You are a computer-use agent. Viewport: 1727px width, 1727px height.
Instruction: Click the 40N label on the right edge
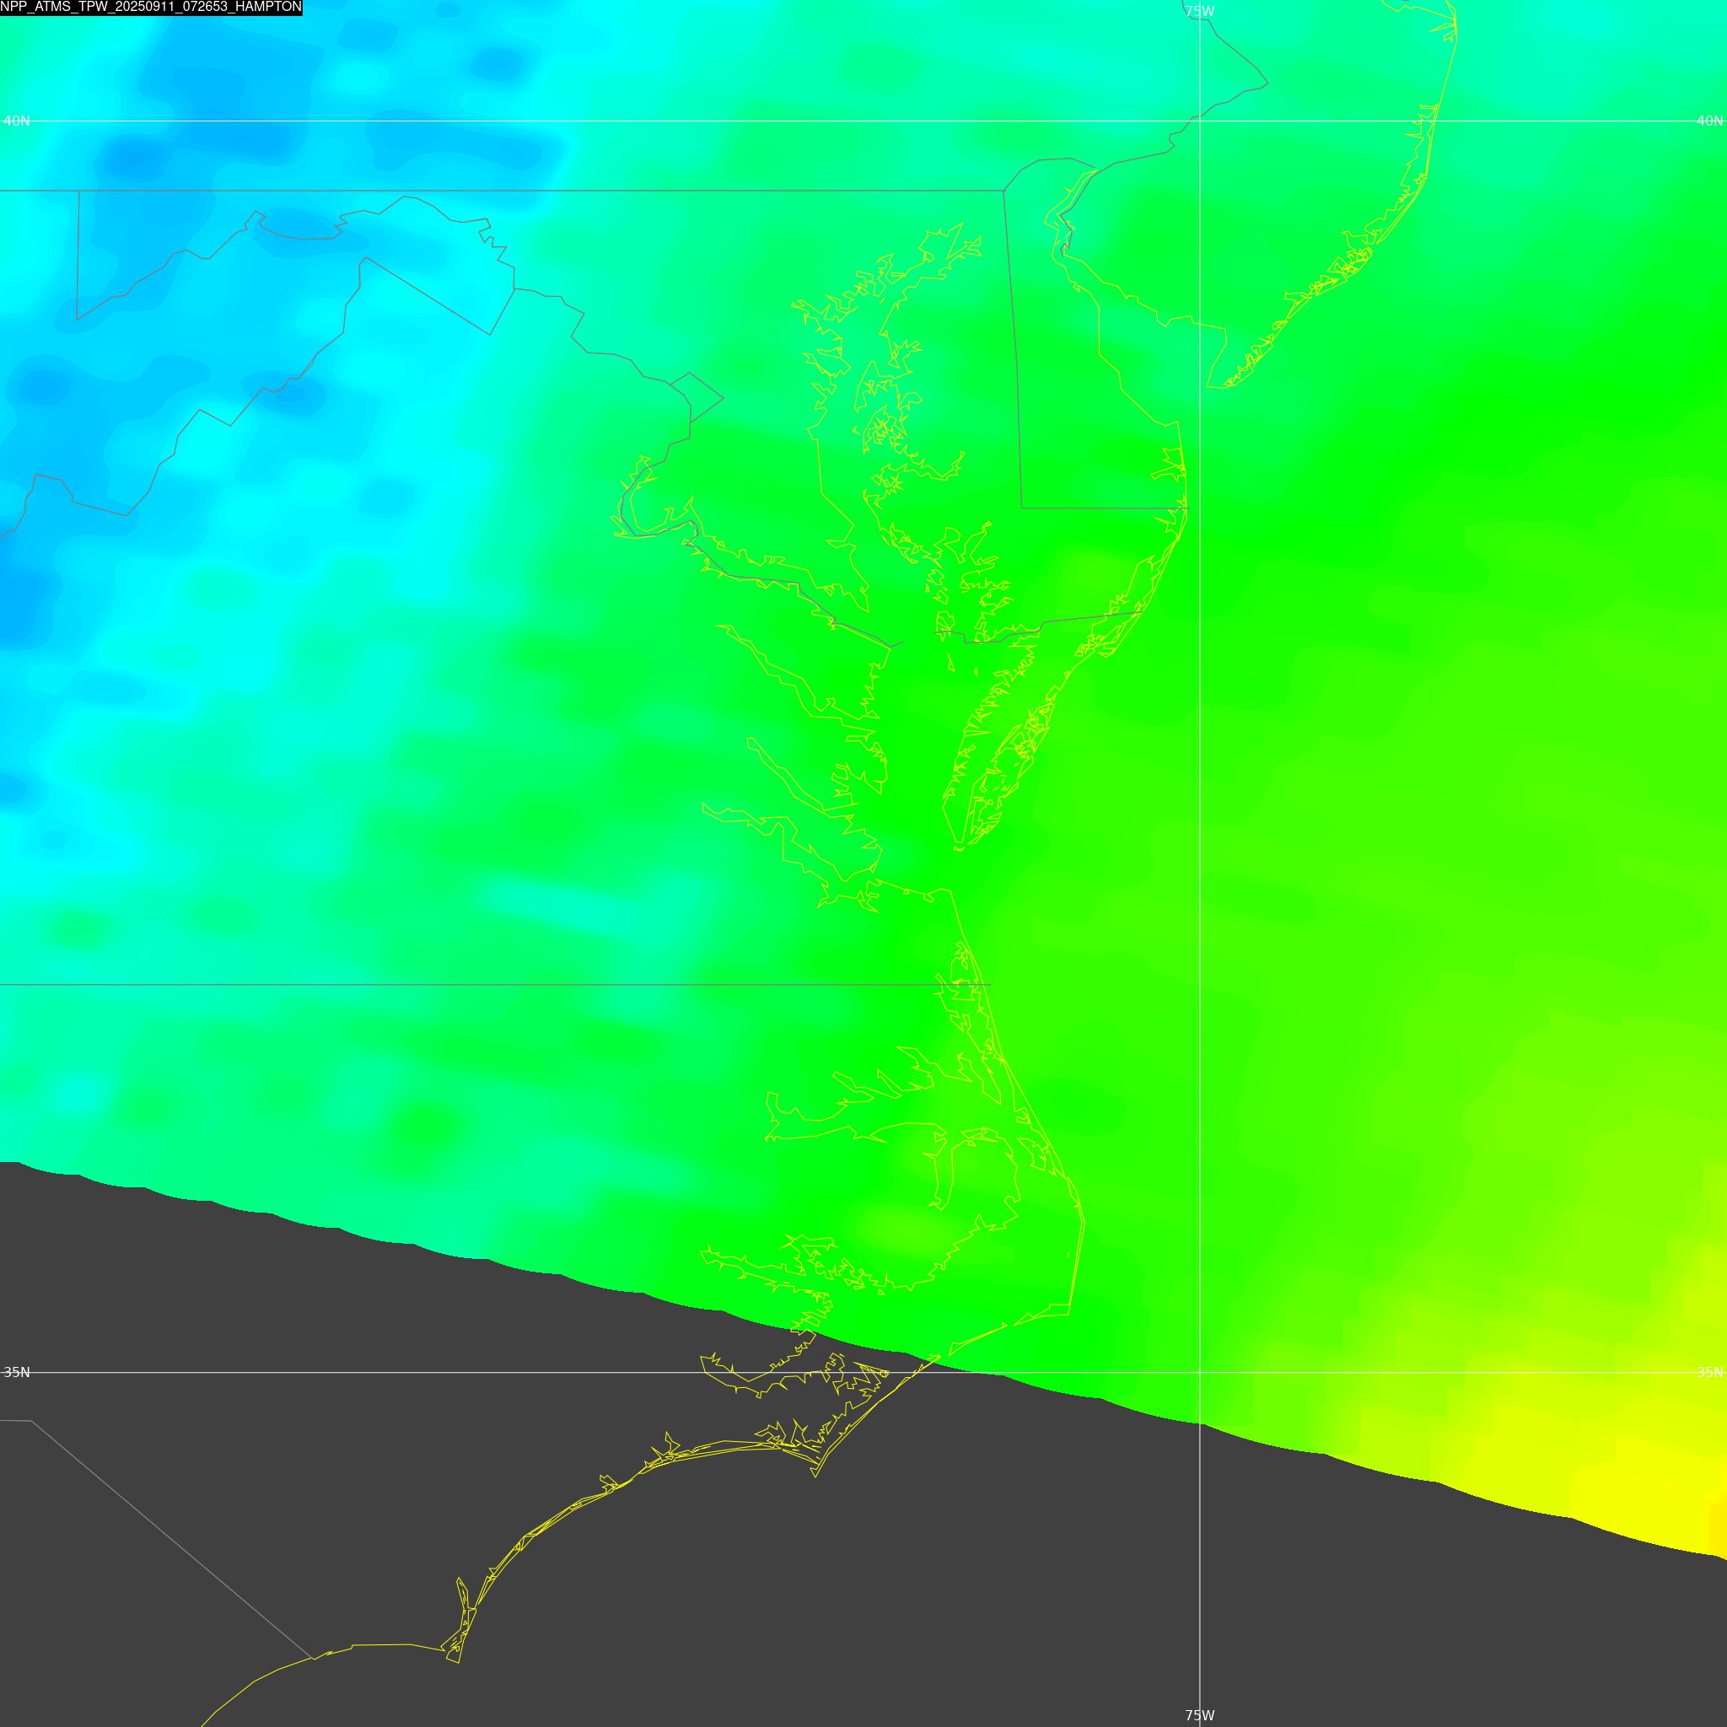(1710, 121)
